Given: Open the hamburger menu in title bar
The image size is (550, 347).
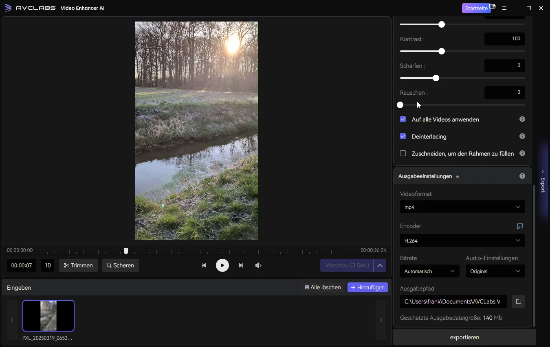Looking at the screenshot, I should click(504, 8).
